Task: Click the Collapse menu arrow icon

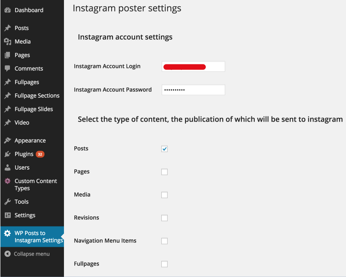Action: pyautogui.click(x=8, y=254)
